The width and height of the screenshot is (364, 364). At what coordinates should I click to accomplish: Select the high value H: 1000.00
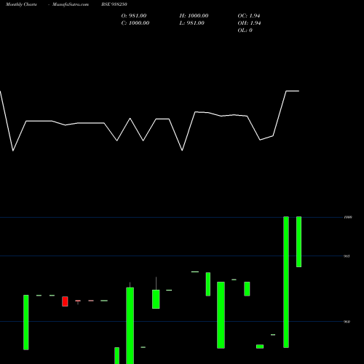pos(194,16)
